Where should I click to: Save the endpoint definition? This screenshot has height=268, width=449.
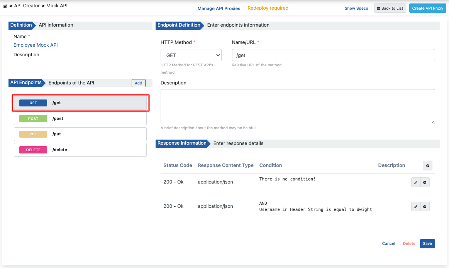point(427,243)
